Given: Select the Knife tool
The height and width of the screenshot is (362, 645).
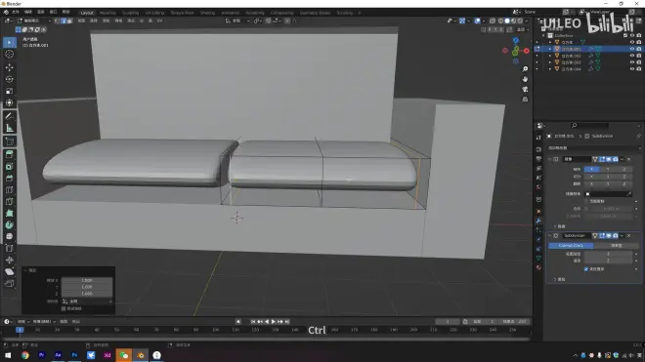Looking at the screenshot, I should pos(10,201).
